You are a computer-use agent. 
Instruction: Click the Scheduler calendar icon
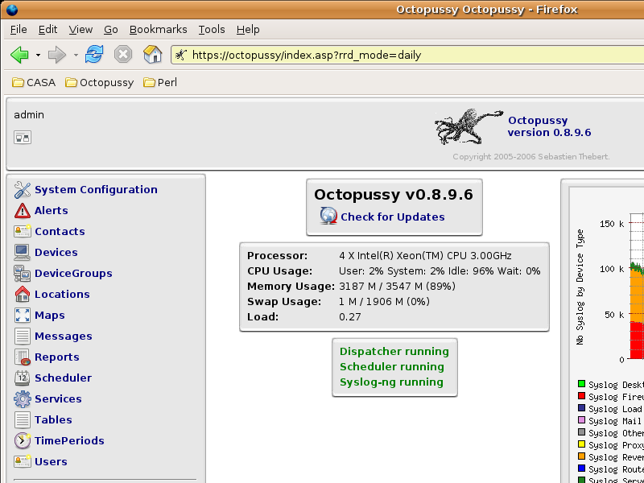point(23,378)
